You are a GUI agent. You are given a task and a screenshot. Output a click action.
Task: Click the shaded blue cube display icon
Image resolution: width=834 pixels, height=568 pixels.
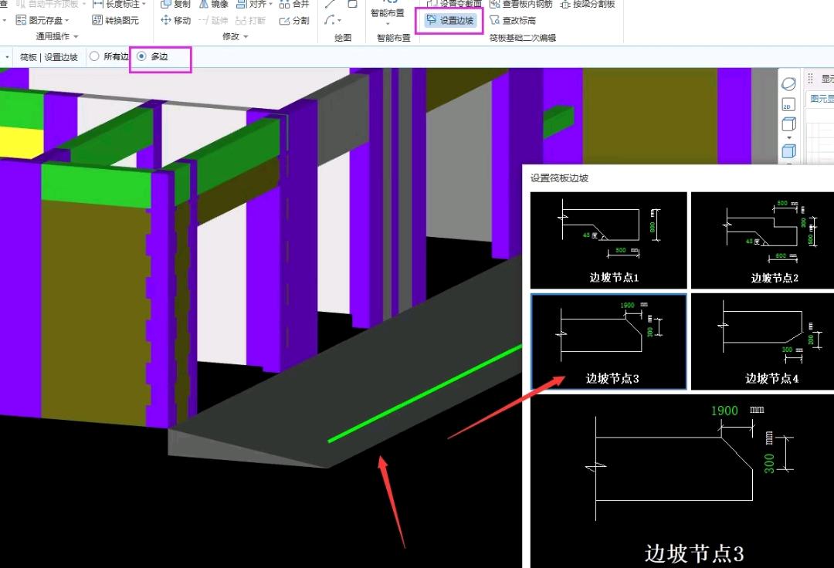[x=788, y=151]
